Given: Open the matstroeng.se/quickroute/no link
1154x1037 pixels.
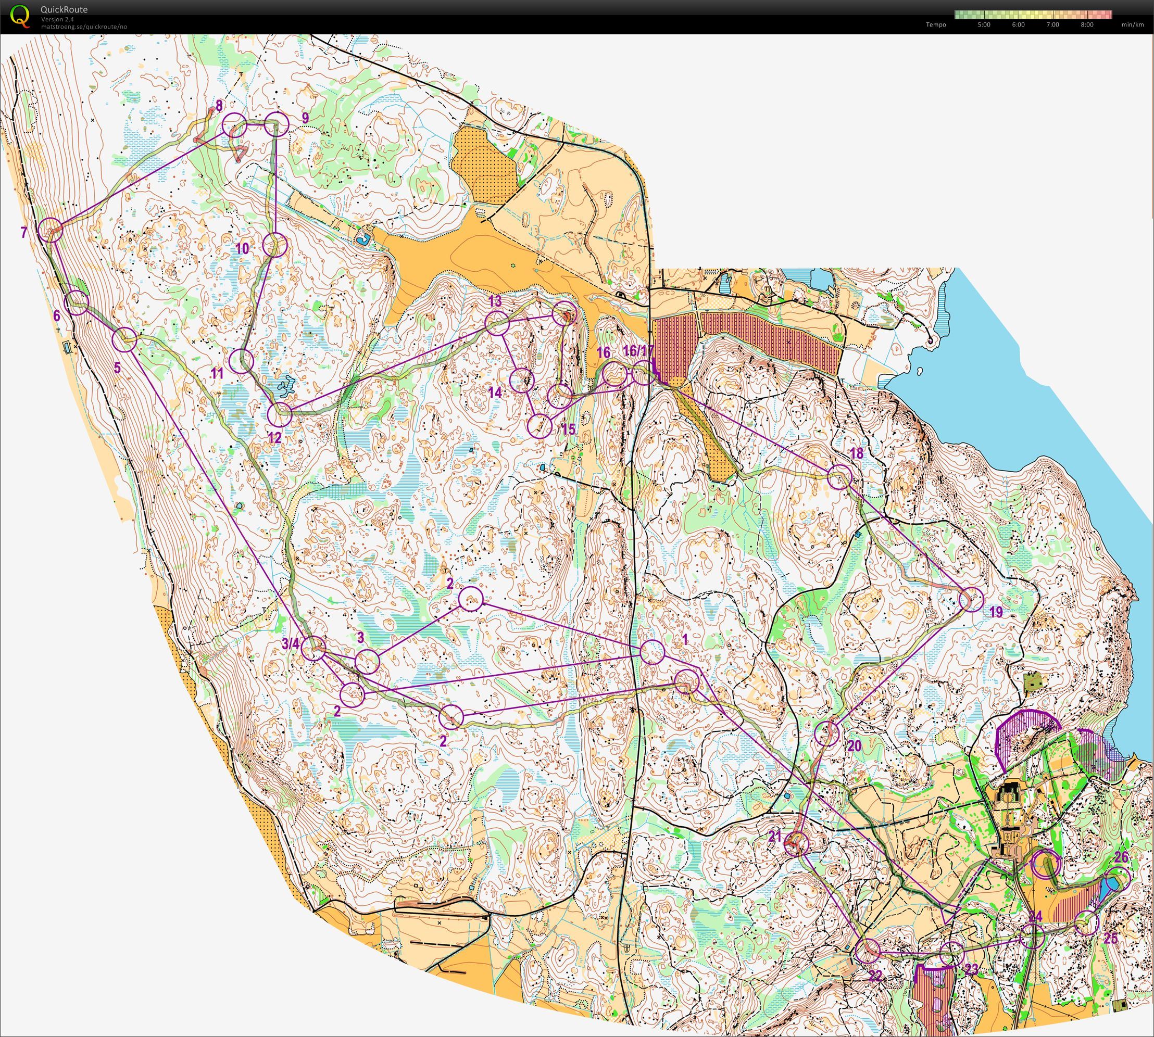Looking at the screenshot, I should [x=84, y=26].
